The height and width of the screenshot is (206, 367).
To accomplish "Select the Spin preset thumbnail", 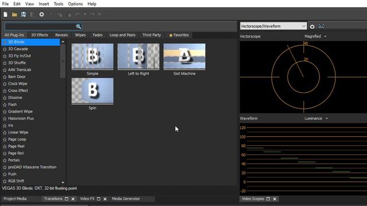I will pos(92,91).
